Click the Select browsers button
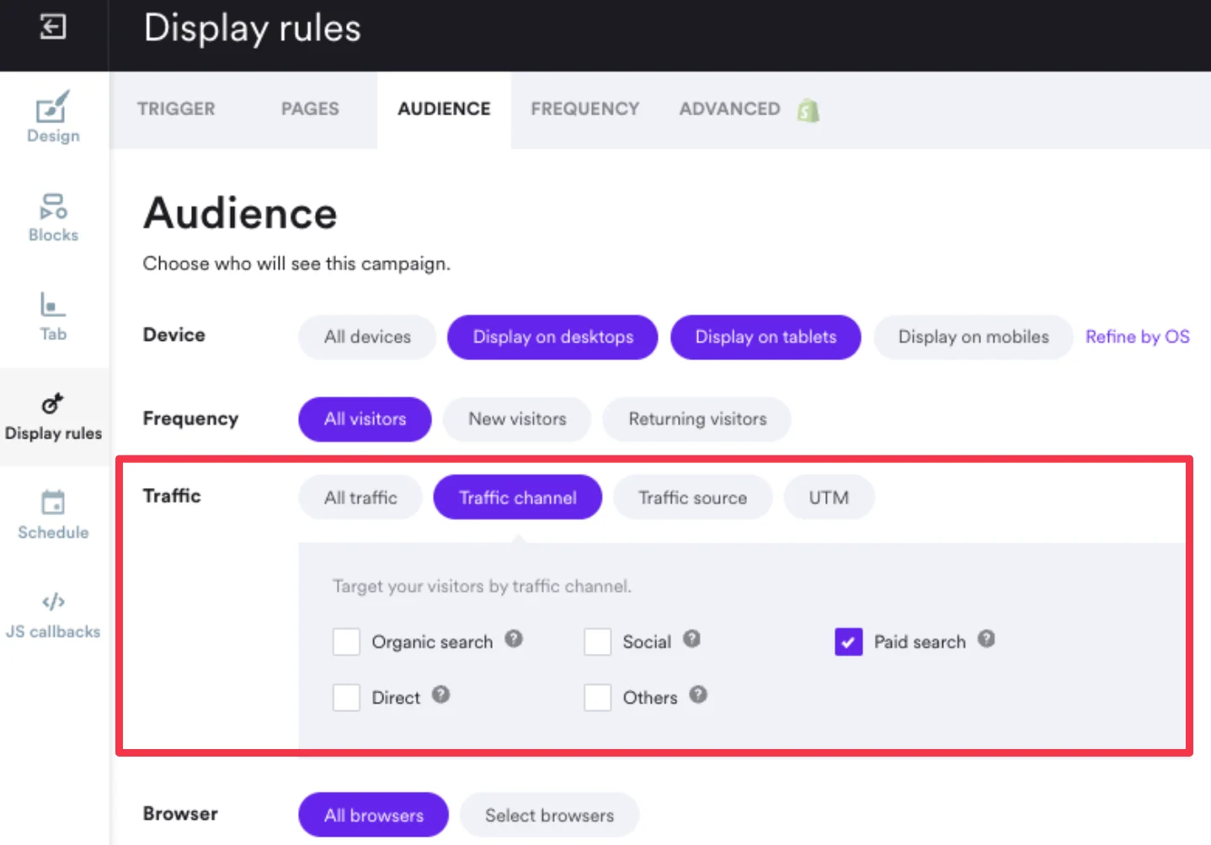 pos(549,815)
